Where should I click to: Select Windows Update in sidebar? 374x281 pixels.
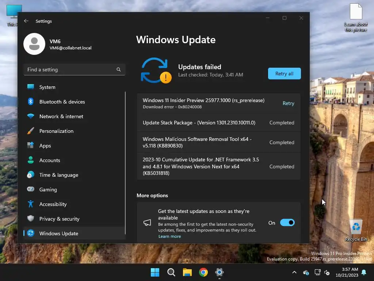[x=75, y=233]
